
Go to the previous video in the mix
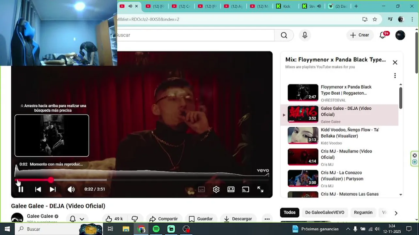[x=38, y=189]
